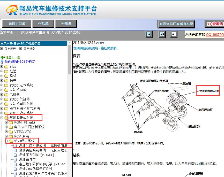Expand the 发动机总成 folder

coord(2,90)
